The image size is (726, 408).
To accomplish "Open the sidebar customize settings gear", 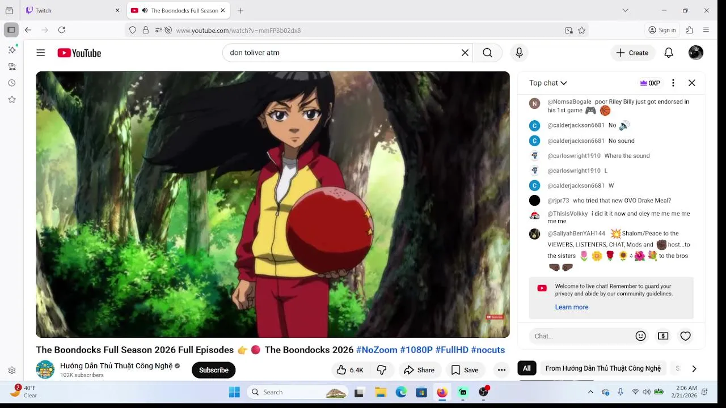I will 12,370.
